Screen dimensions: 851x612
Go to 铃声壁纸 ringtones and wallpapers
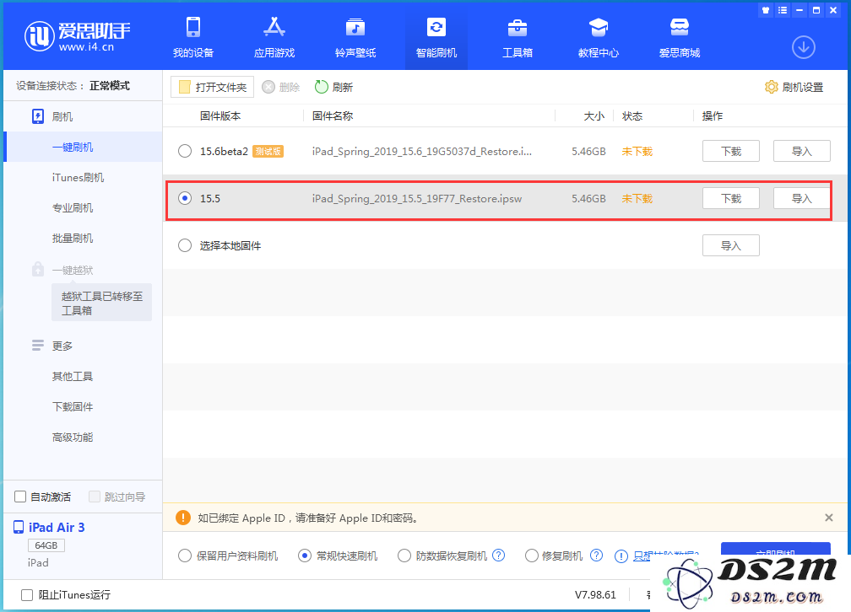(x=355, y=37)
